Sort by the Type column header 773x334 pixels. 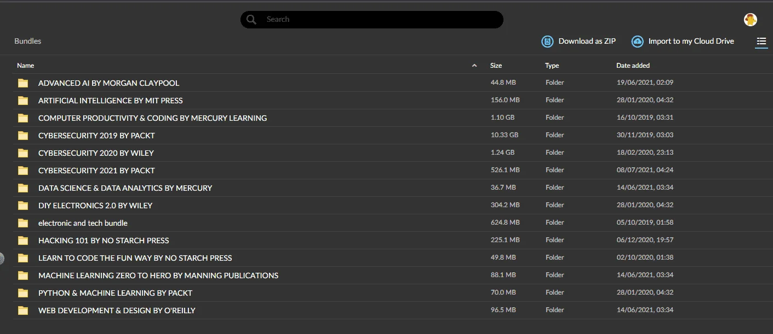tap(552, 66)
